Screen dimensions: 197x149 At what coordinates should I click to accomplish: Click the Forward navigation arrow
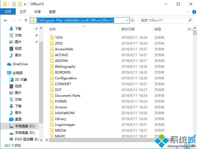tap(14, 20)
